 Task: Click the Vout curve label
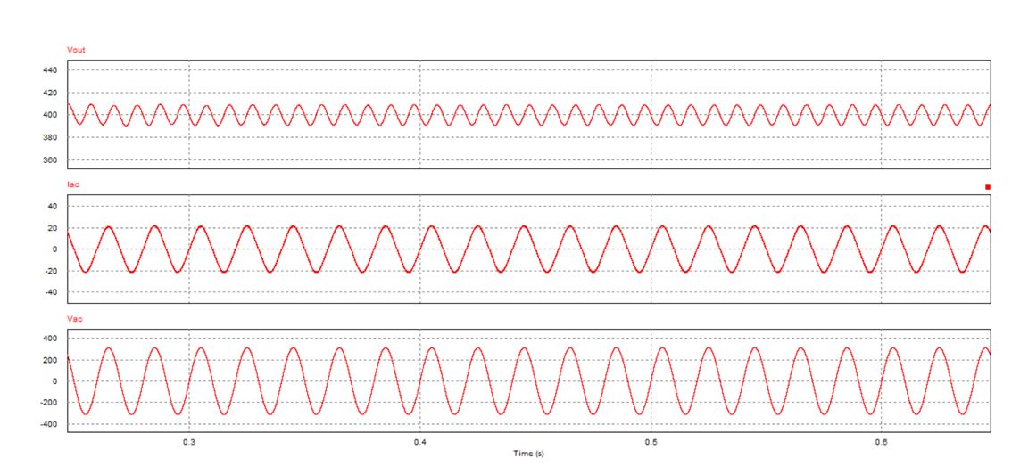(x=77, y=49)
